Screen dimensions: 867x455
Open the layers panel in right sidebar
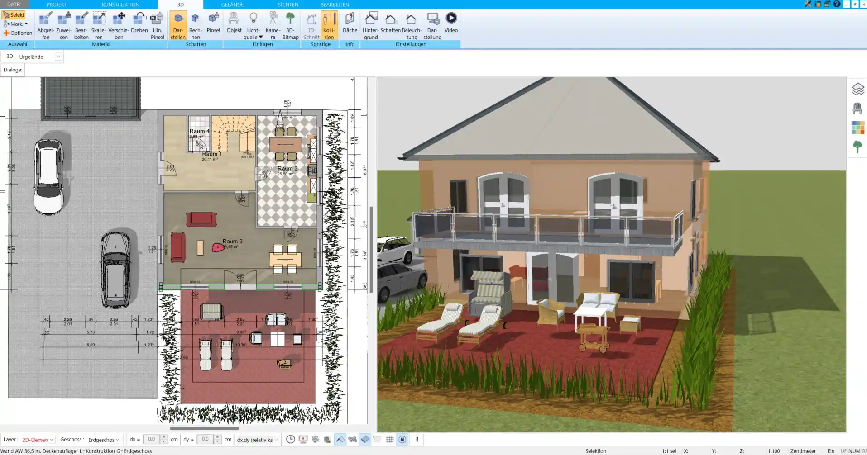pyautogui.click(x=857, y=89)
